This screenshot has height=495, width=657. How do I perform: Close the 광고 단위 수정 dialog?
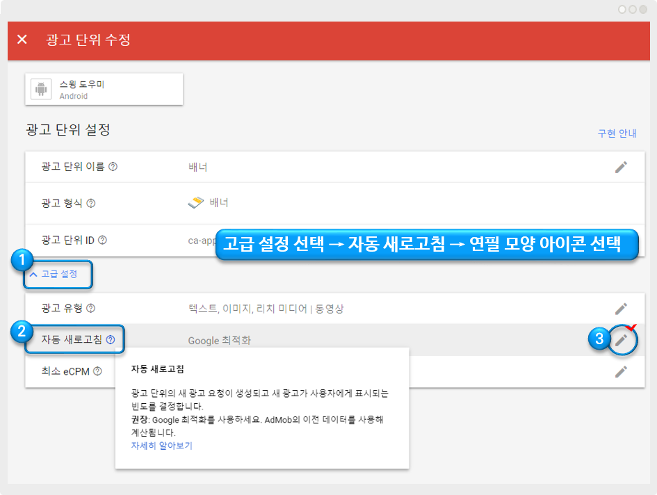click(22, 40)
